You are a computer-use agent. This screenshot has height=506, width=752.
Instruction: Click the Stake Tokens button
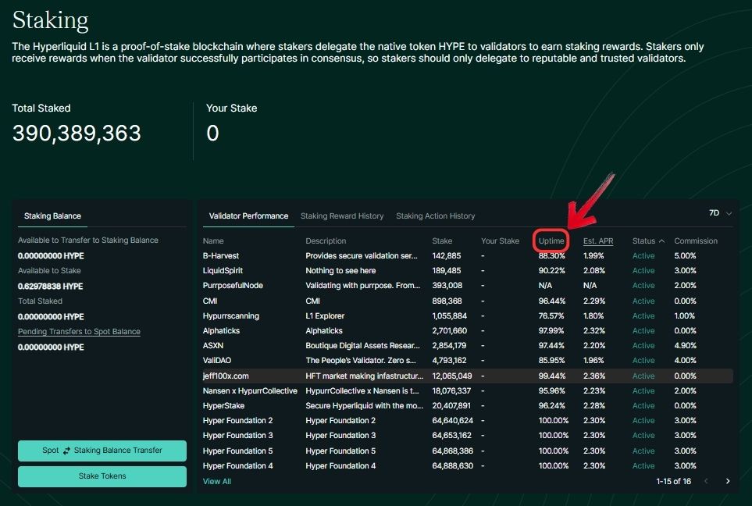tap(102, 476)
